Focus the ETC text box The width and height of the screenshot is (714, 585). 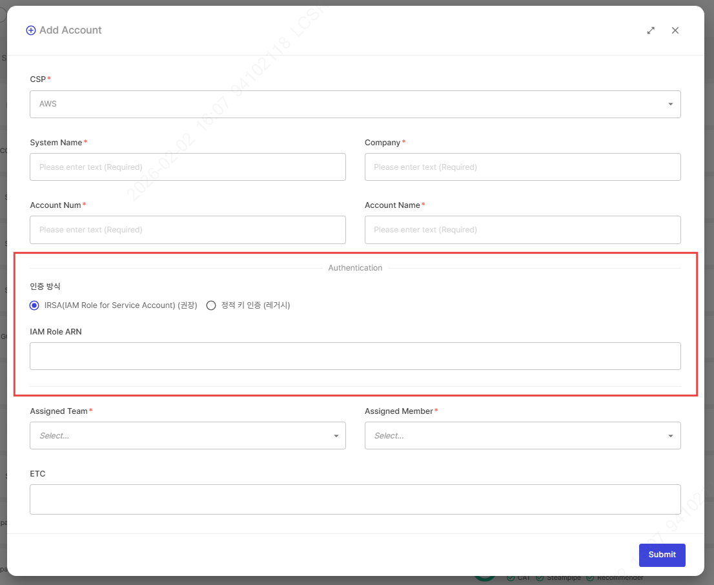(x=355, y=499)
